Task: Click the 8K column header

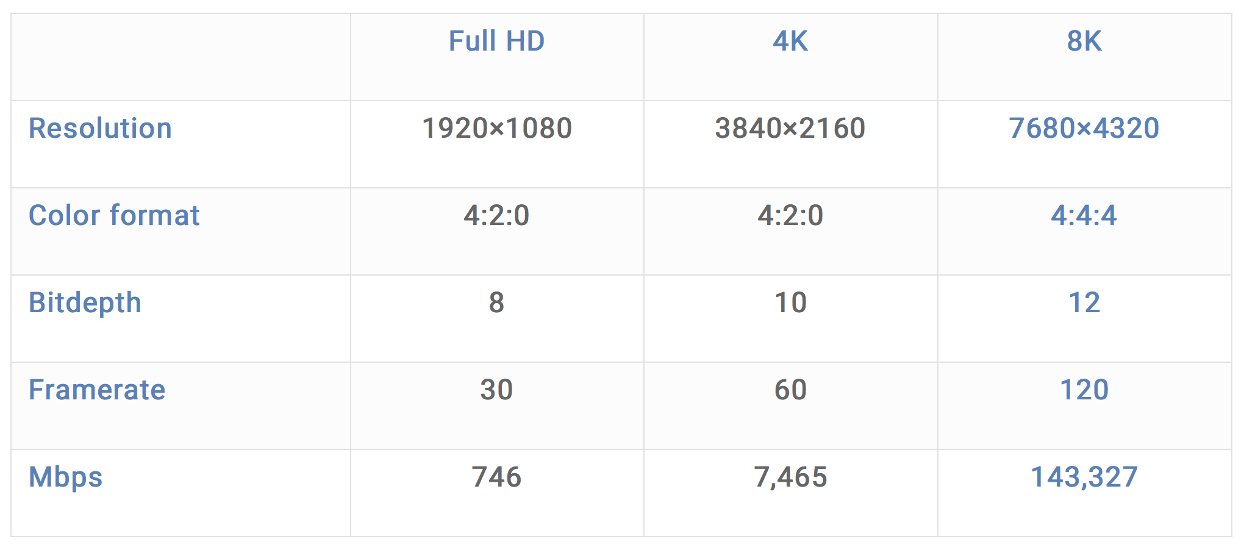Action: pos(1084,41)
